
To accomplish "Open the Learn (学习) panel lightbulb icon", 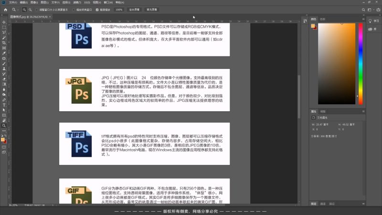I will click(370, 21).
